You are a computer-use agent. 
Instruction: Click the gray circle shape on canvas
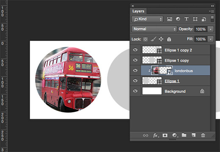pyautogui.click(x=118, y=80)
